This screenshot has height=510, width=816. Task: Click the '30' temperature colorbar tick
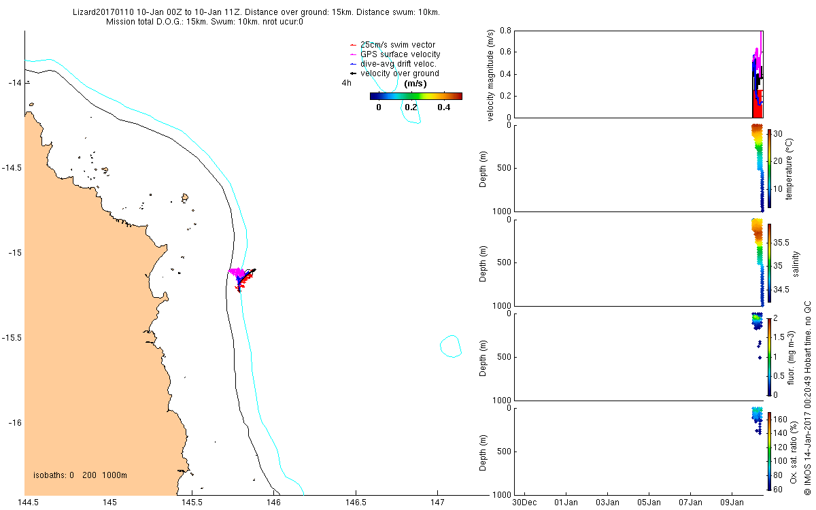[x=777, y=133]
